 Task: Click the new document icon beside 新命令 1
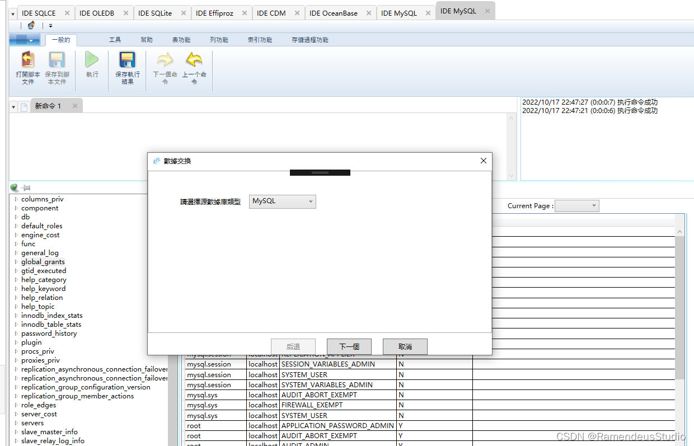click(x=24, y=106)
